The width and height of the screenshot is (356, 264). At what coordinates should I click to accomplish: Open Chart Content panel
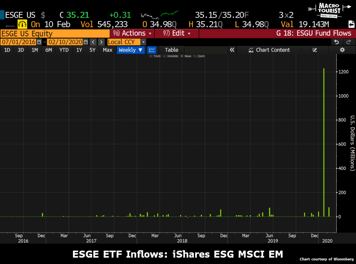tap(269, 50)
